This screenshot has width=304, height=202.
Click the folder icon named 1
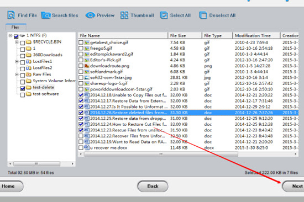click(x=29, y=48)
